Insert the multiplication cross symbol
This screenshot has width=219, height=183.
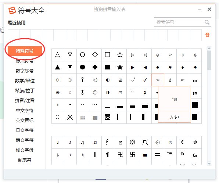[133, 92]
